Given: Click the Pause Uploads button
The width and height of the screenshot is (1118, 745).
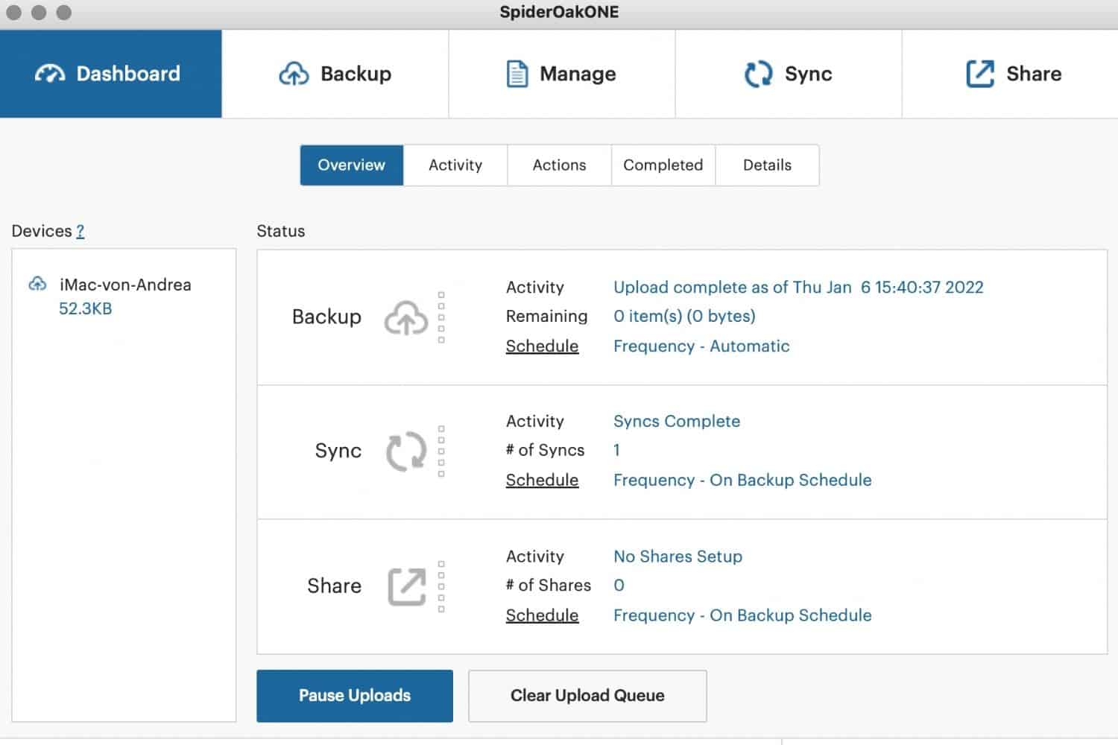Looking at the screenshot, I should click(355, 696).
